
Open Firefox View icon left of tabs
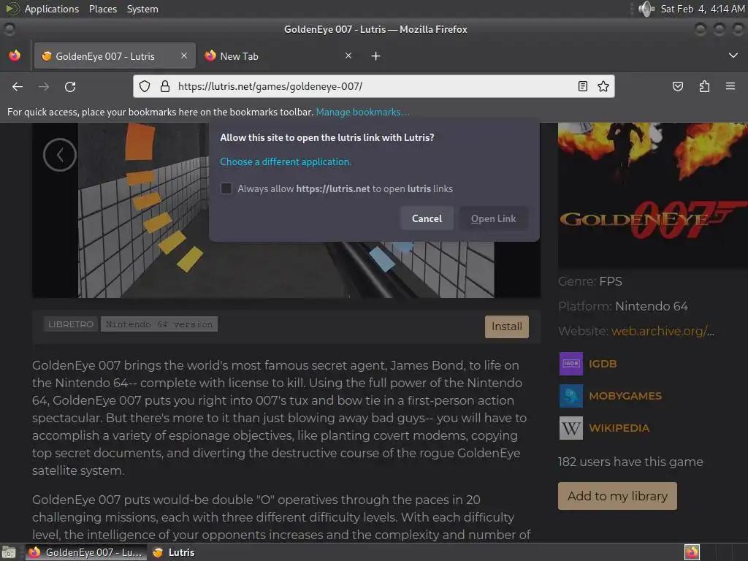15,56
